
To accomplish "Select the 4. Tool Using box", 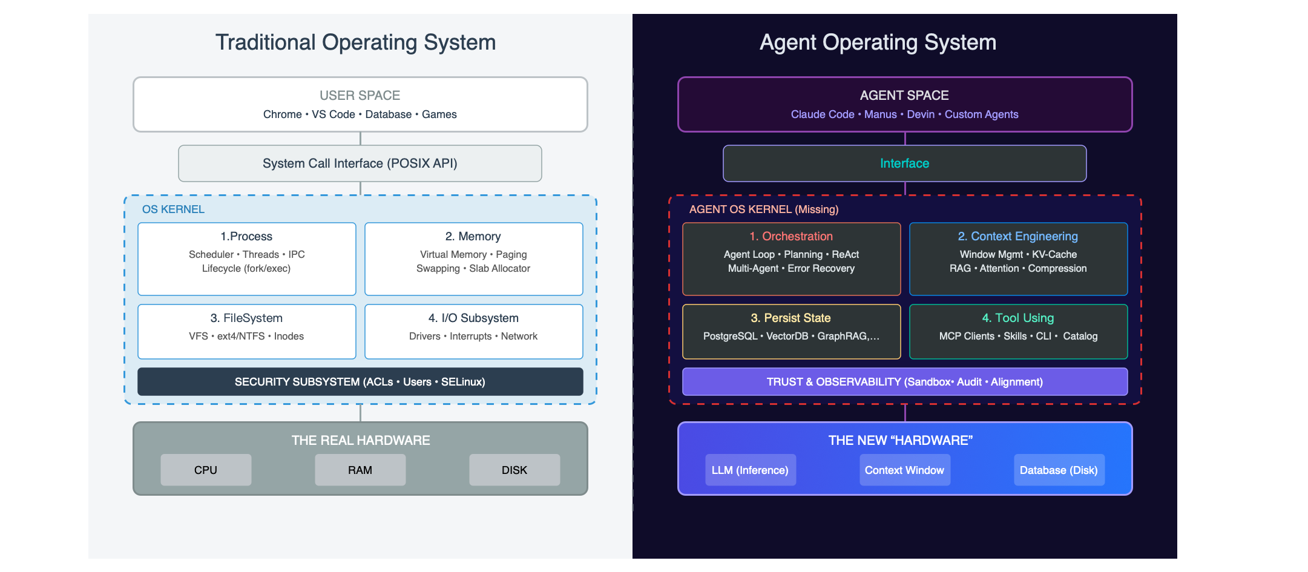I will click(x=1018, y=331).
